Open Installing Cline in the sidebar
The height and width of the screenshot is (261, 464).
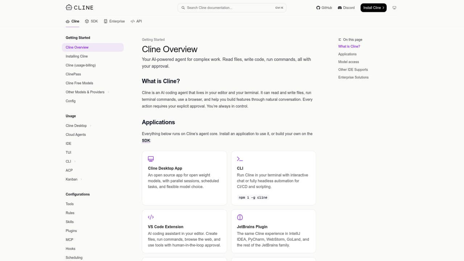(76, 56)
